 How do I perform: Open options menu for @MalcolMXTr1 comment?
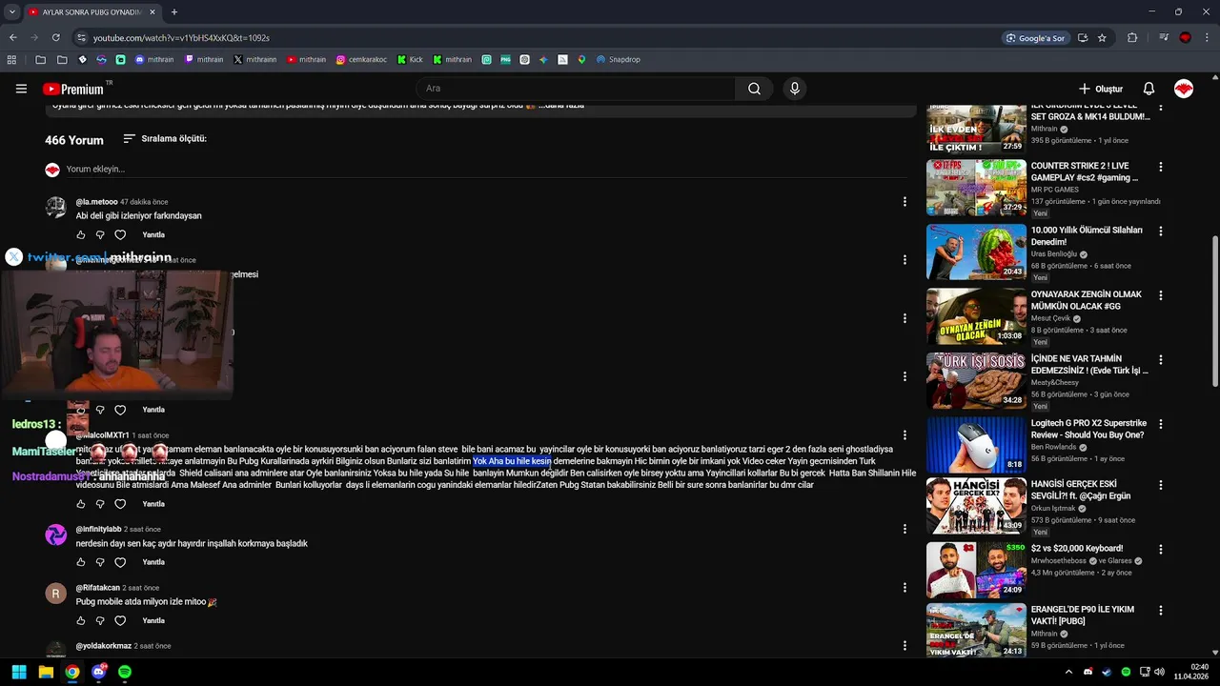[905, 434]
